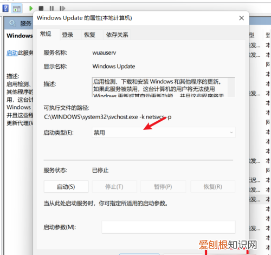Click the disabled 暂停(P) button

(x=163, y=187)
